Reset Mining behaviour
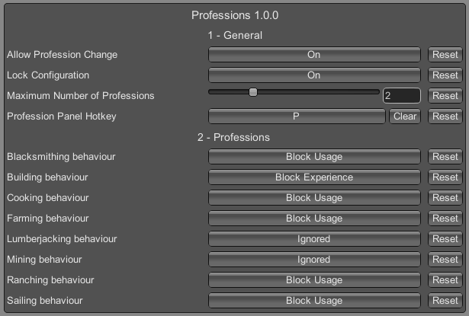The height and width of the screenshot is (316, 469). click(445, 260)
